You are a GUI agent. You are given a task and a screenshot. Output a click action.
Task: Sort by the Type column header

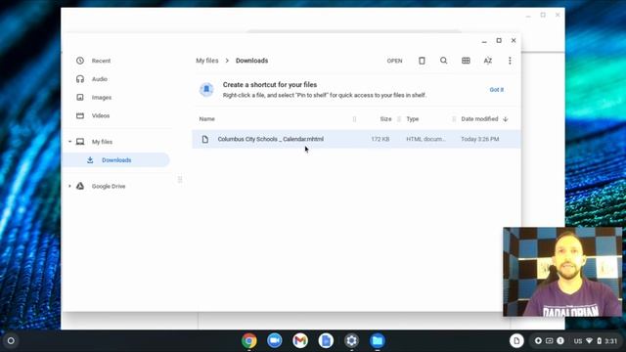pos(413,119)
